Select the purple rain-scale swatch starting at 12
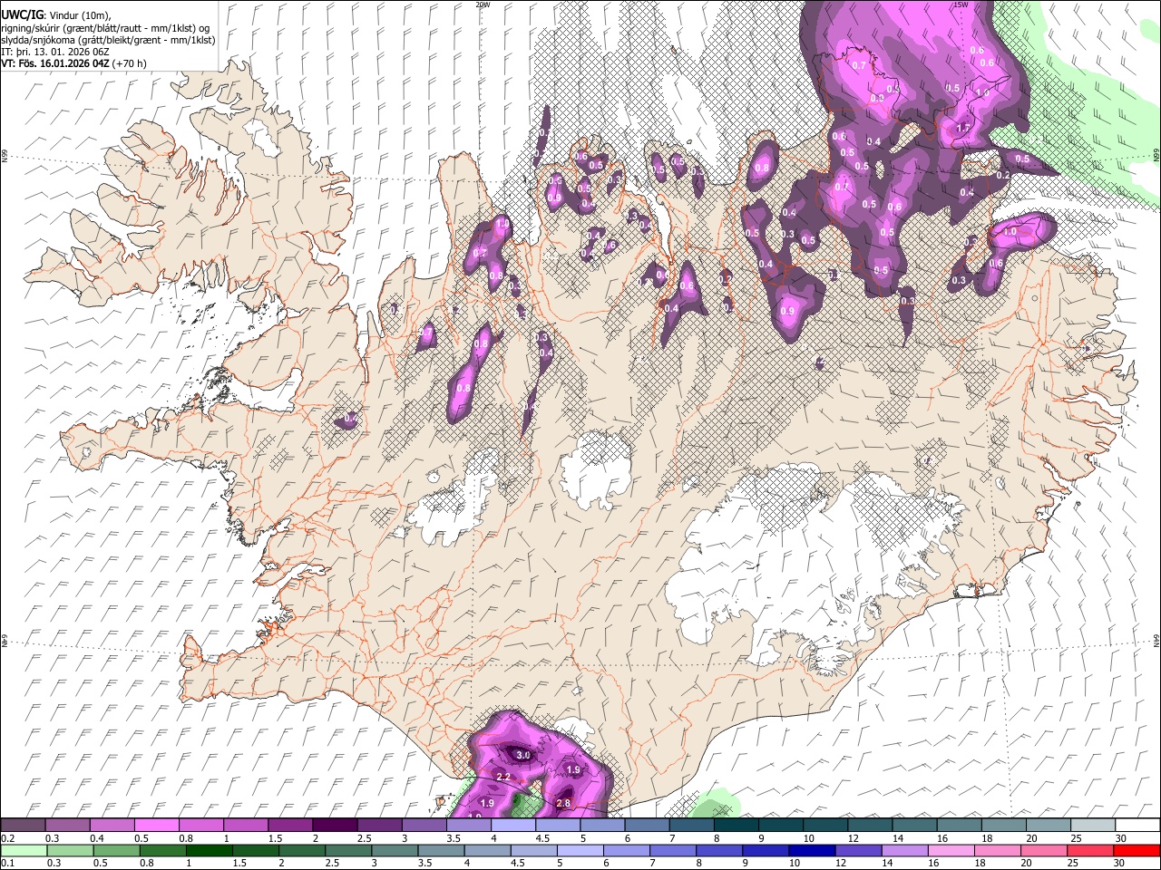This screenshot has height=870, width=1161. (858, 851)
